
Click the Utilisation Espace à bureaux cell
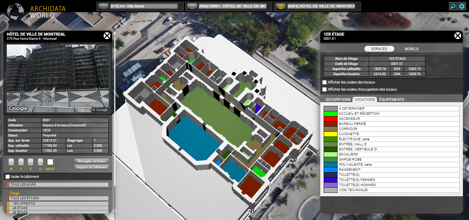75,125
